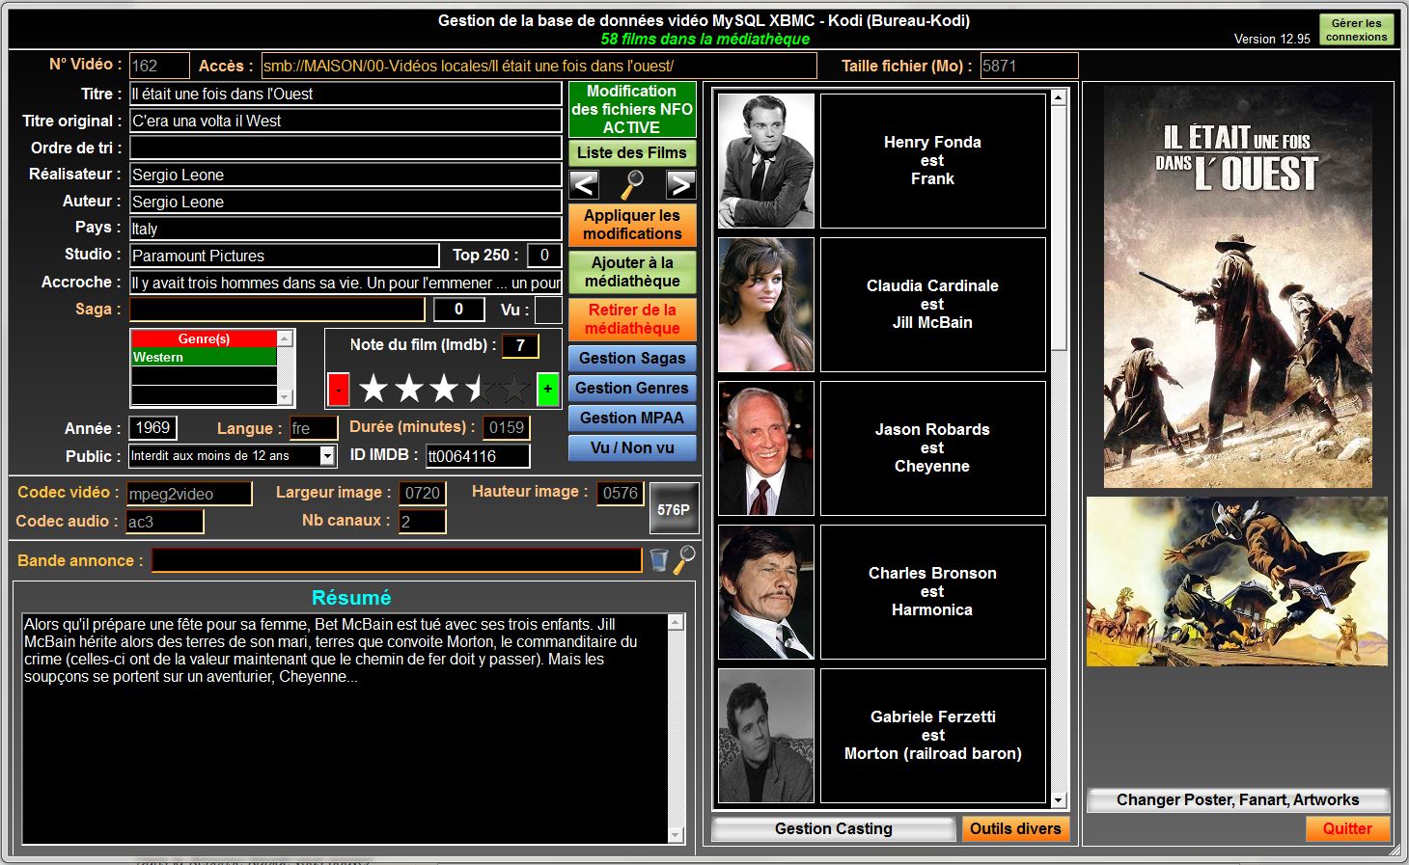The image size is (1409, 865).
Task: Click the Quitter button
Action: click(x=1347, y=828)
